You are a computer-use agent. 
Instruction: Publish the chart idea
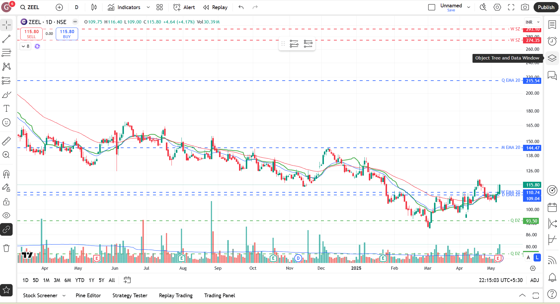pyautogui.click(x=546, y=7)
